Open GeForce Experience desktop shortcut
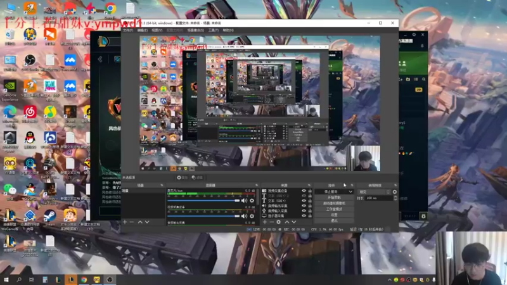The height and width of the screenshot is (285, 507). 10,91
